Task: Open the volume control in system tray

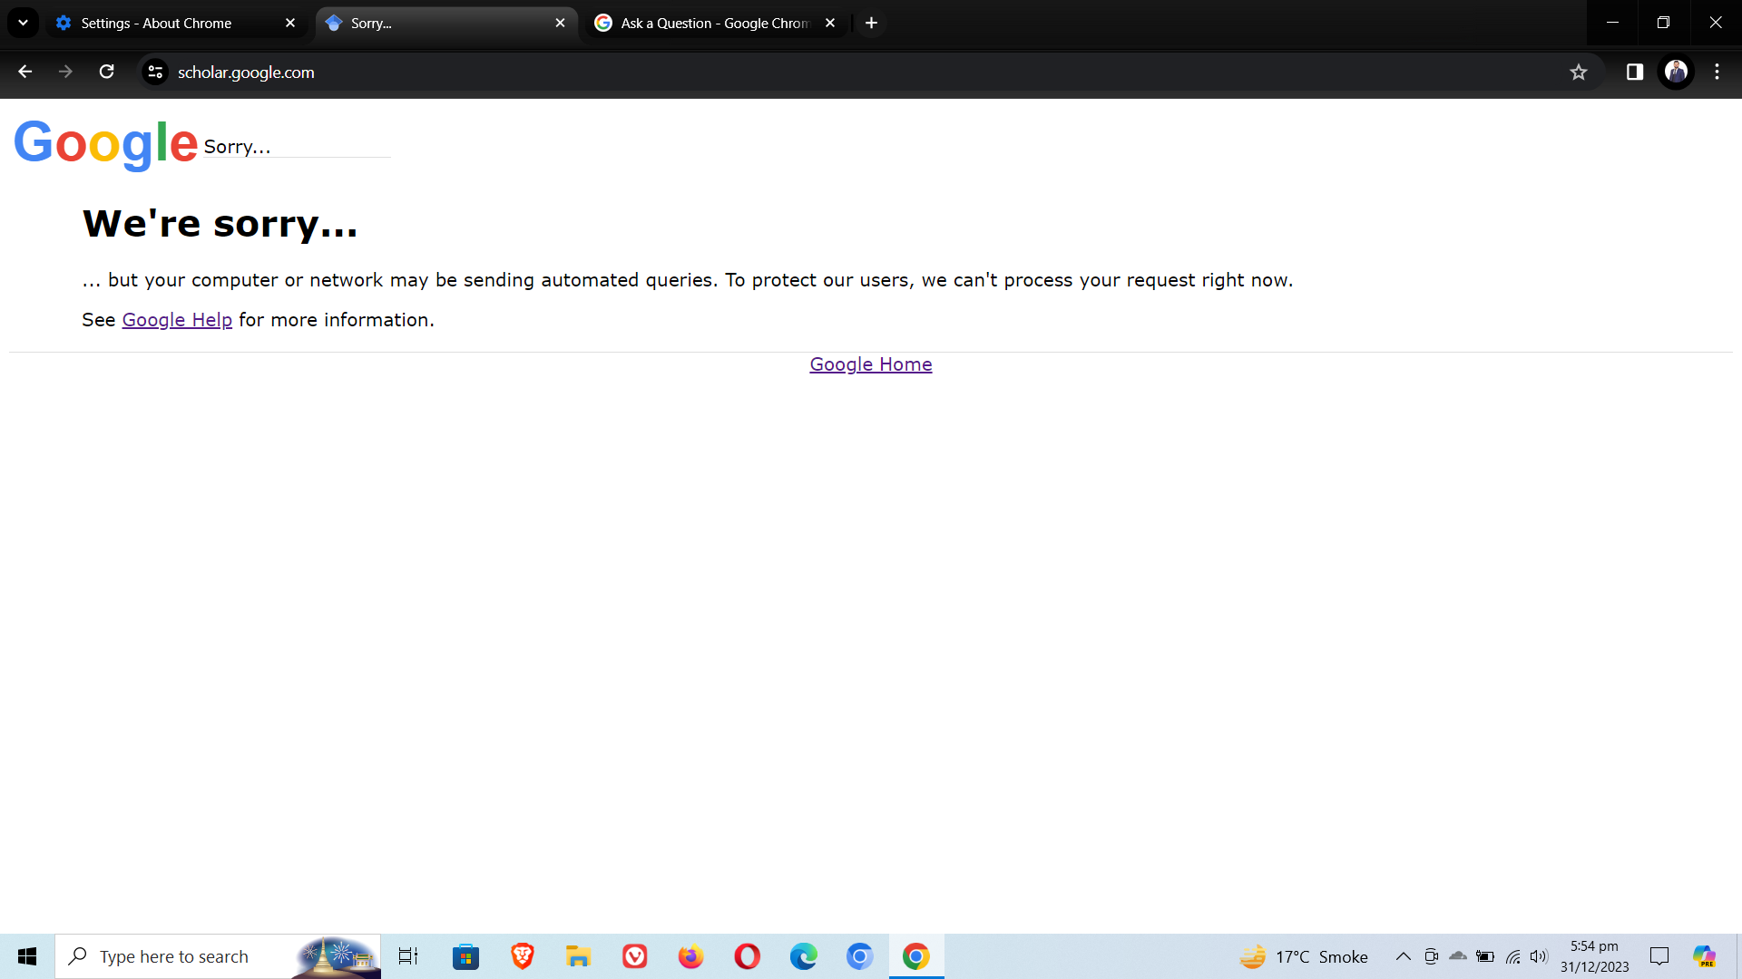Action: point(1539,956)
